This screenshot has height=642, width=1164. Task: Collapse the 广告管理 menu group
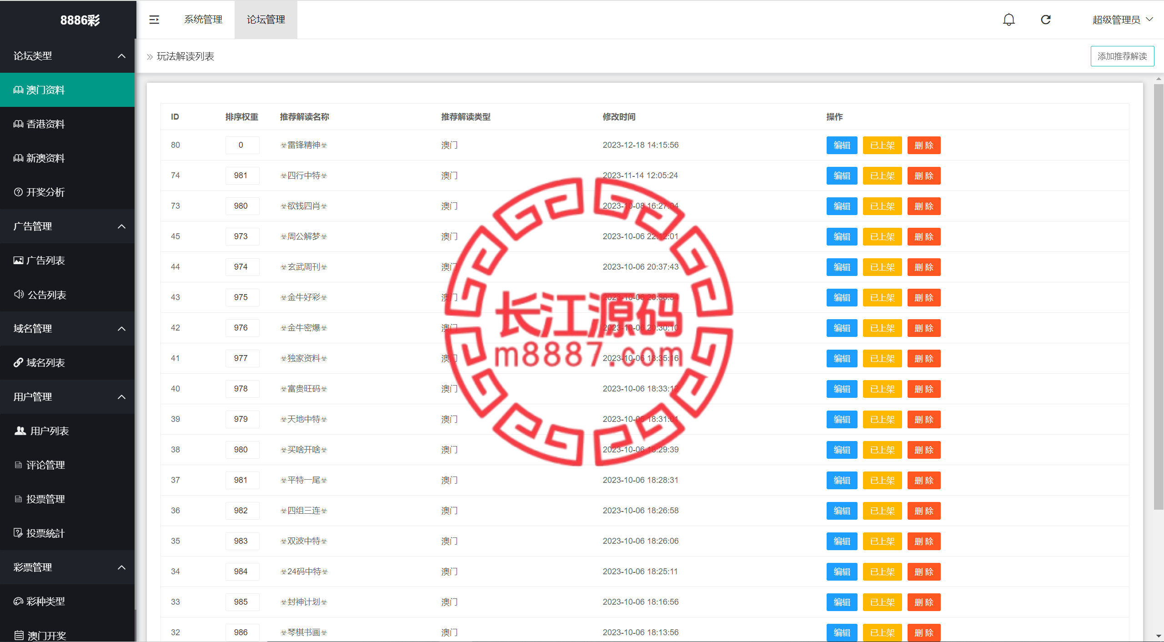pyautogui.click(x=67, y=226)
